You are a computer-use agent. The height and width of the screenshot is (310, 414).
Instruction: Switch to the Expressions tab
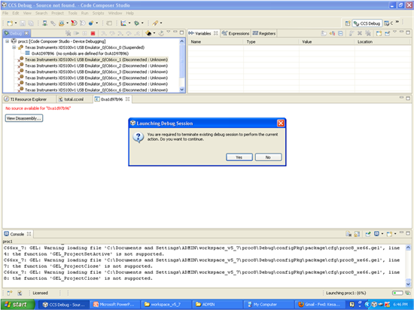click(x=236, y=33)
